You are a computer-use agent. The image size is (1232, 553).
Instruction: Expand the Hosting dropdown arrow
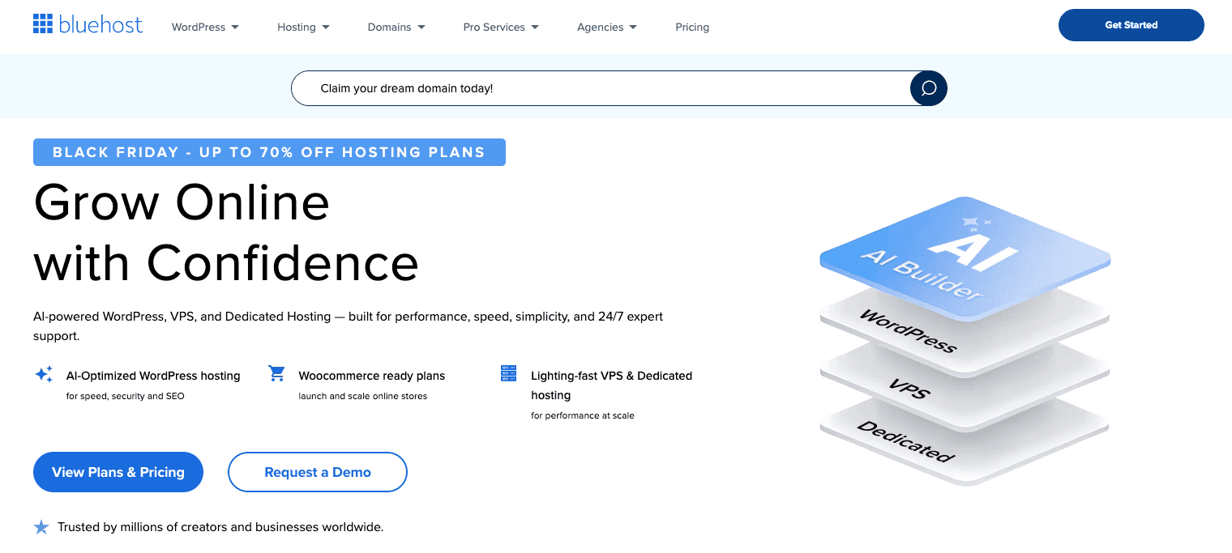point(326,28)
